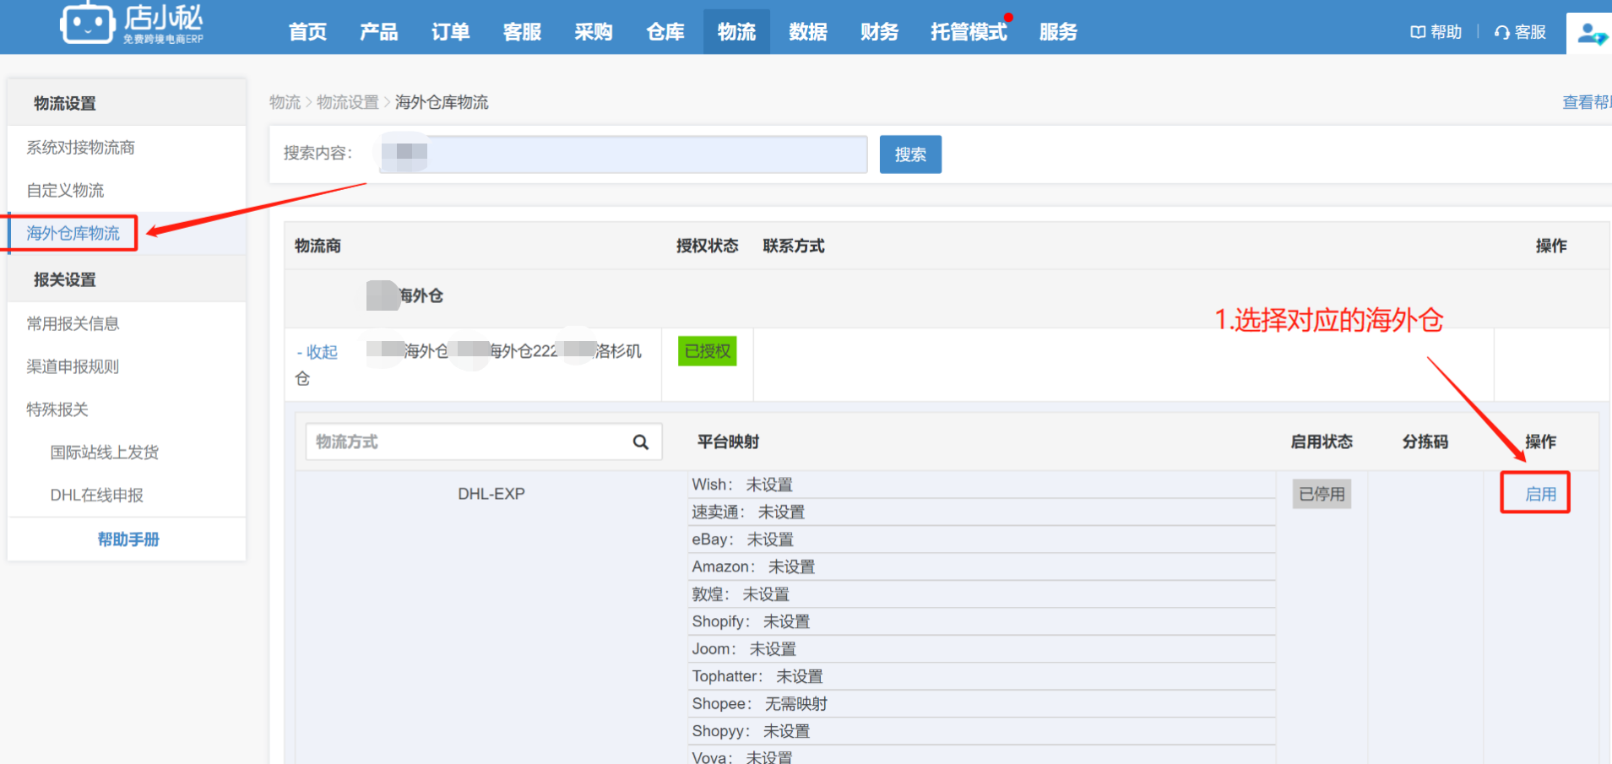Click the green 已授权 status badge

coord(708,351)
